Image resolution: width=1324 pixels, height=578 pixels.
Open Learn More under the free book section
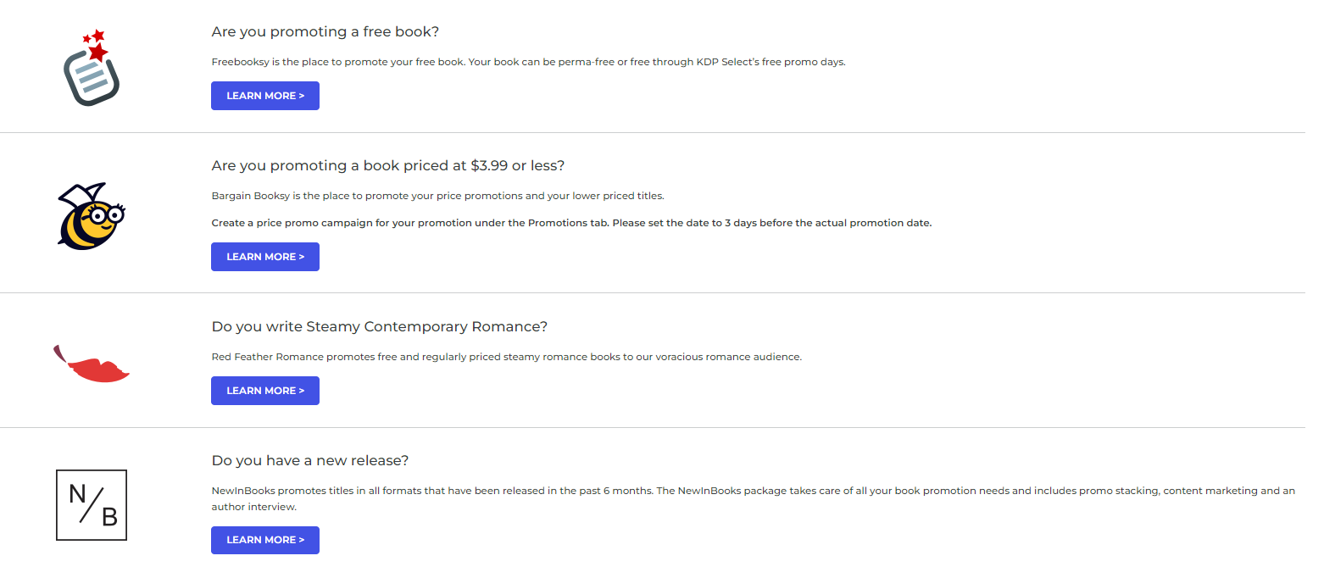[265, 96]
